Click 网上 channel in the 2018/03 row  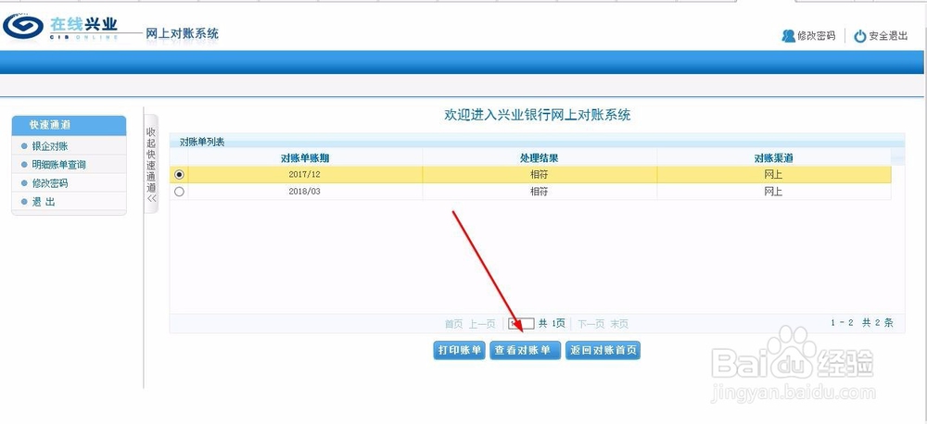(x=773, y=192)
